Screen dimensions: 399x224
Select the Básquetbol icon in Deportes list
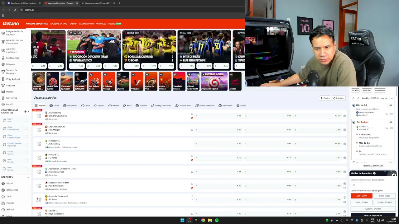pos(4,190)
